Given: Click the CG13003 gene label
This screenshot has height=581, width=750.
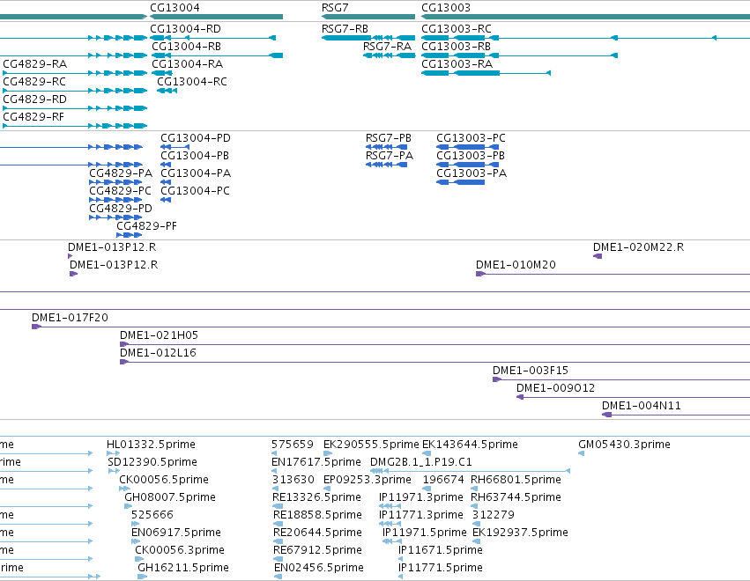Looking at the screenshot, I should click(x=446, y=8).
